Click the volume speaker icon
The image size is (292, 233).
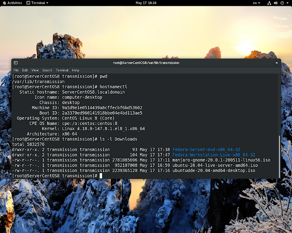(x=276, y=3)
